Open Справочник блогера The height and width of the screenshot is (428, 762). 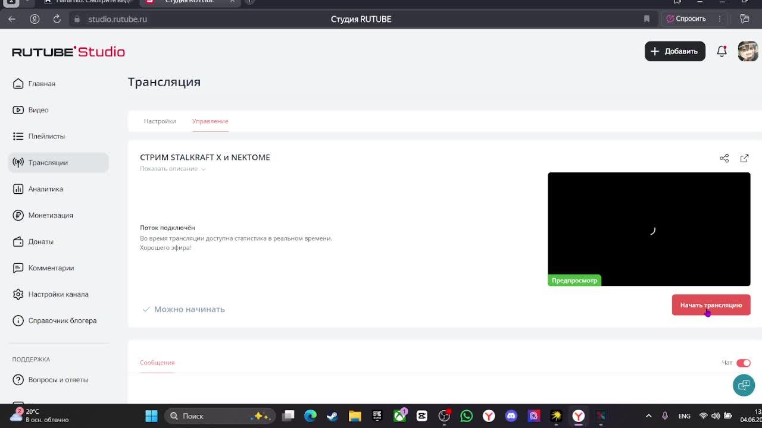point(58,320)
